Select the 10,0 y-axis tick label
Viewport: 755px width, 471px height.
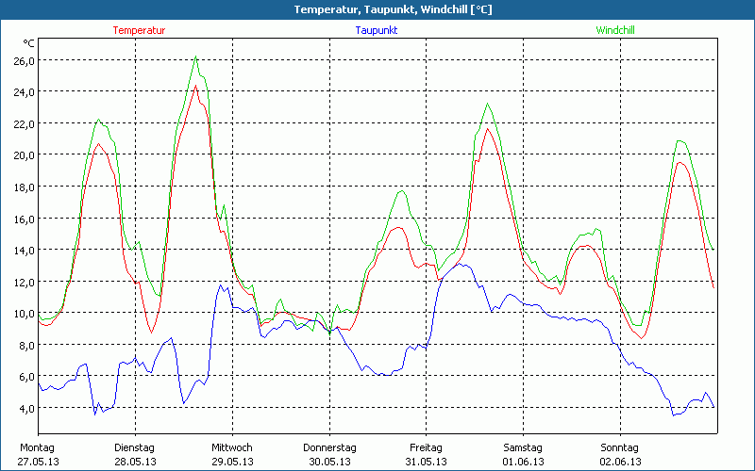22,314
